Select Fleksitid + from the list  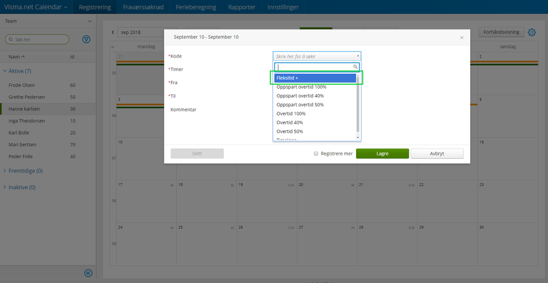pyautogui.click(x=315, y=78)
